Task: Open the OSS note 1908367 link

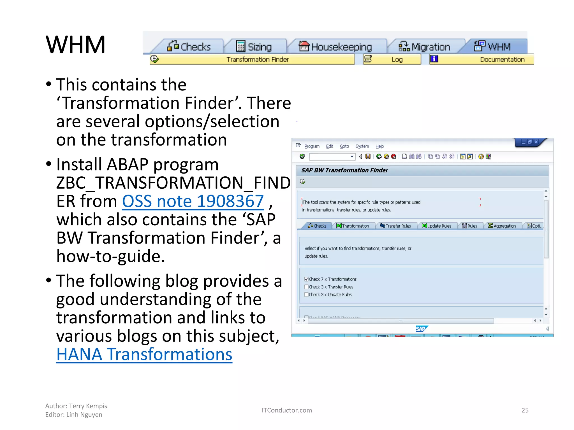Action: click(193, 201)
